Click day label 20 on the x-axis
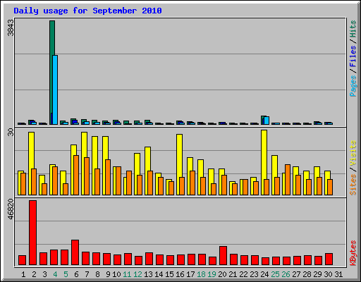The image size is (361, 282). (222, 274)
